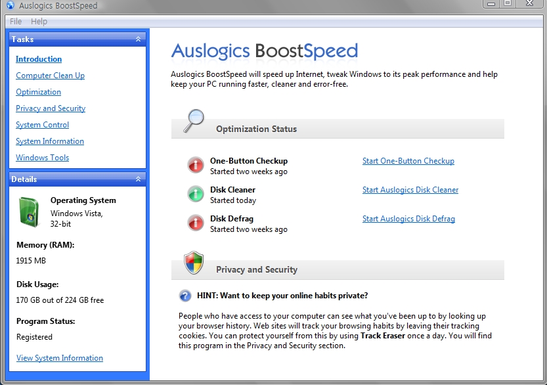Image resolution: width=547 pixels, height=385 pixels.
Task: Click the 'Started today' status text
Action: [233, 200]
